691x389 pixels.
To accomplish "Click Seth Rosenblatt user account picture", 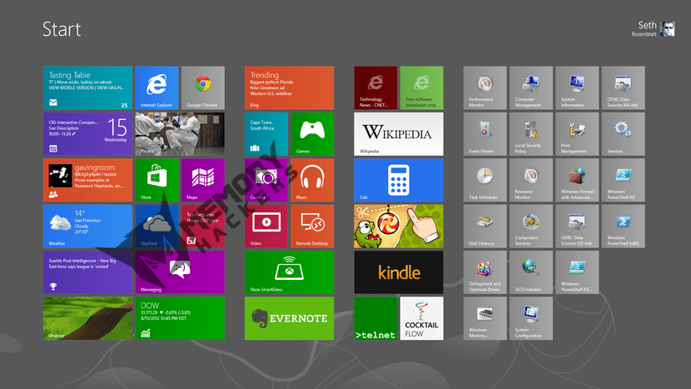I will point(667,28).
